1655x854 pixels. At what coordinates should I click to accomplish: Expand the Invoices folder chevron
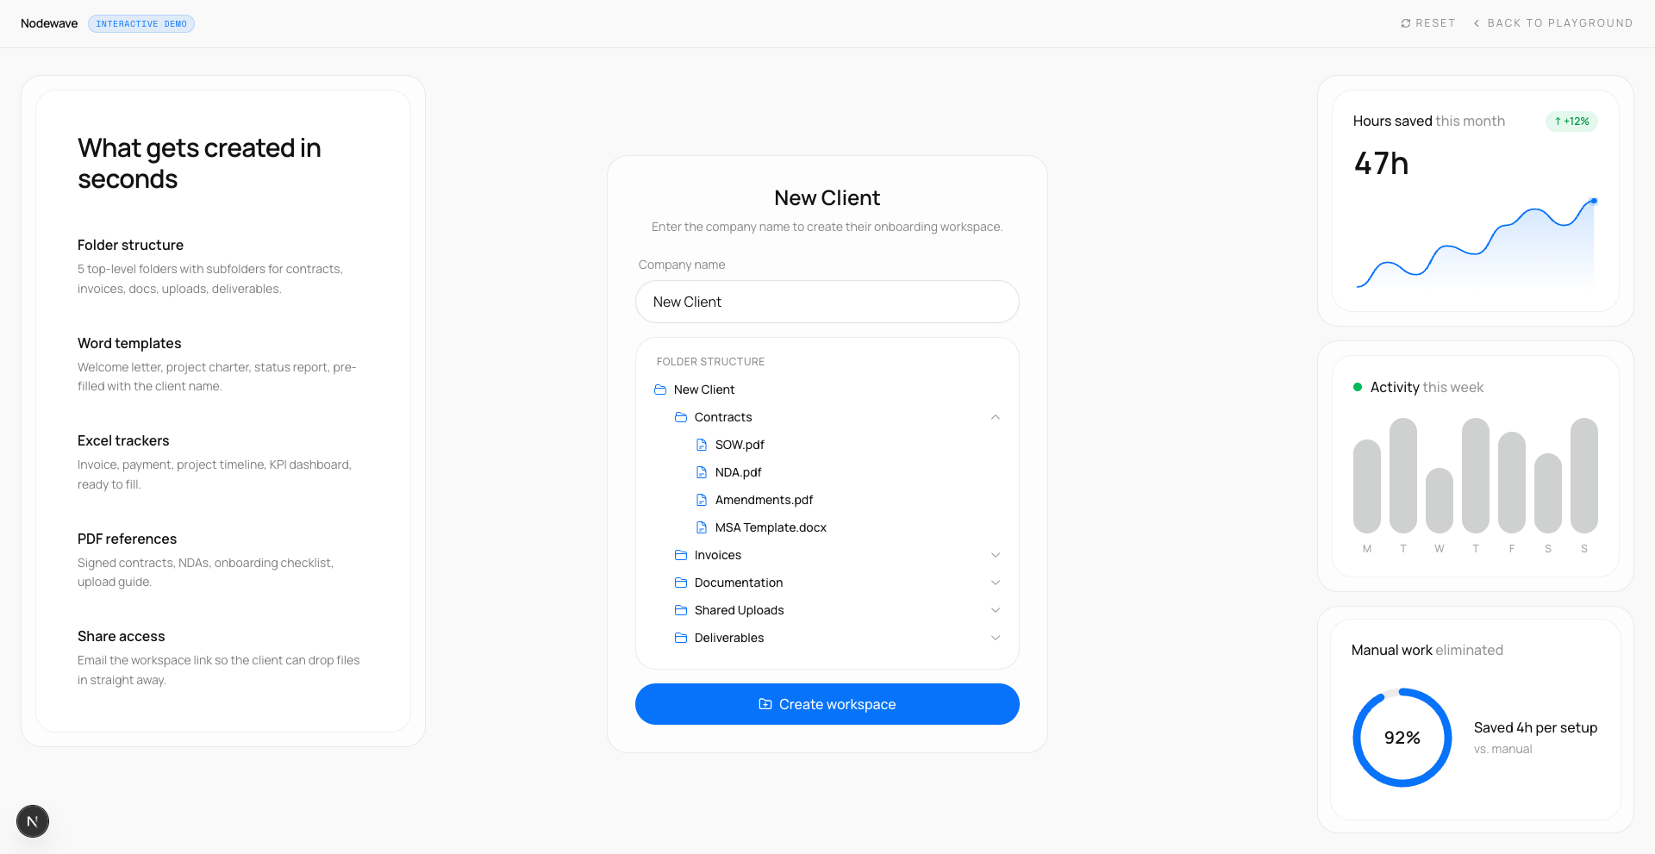996,555
